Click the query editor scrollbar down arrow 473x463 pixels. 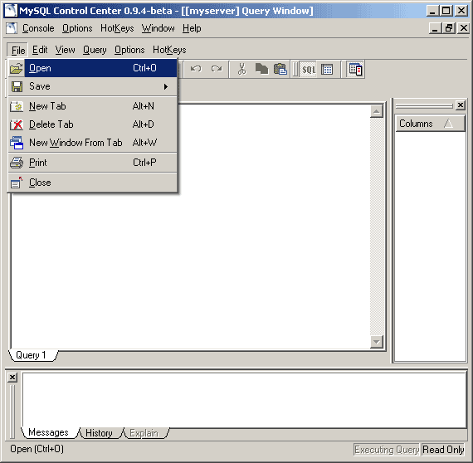[377, 342]
